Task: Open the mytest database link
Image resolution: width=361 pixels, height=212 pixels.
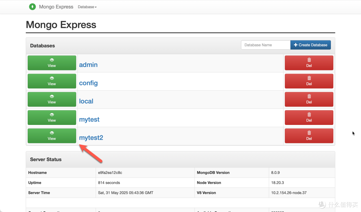Action: 89,120
